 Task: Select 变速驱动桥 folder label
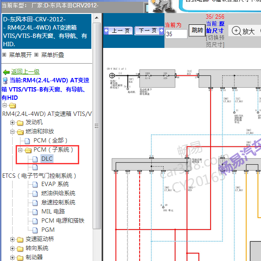[40, 239]
